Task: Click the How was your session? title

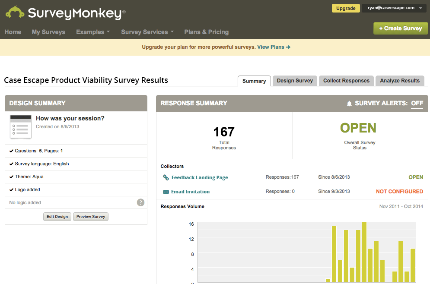Action: 70,118
